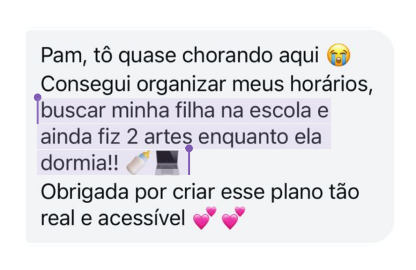Image resolution: width=416 pixels, height=270 pixels.
Task: Click the word 'Obrigada' in the message
Action: point(84,192)
